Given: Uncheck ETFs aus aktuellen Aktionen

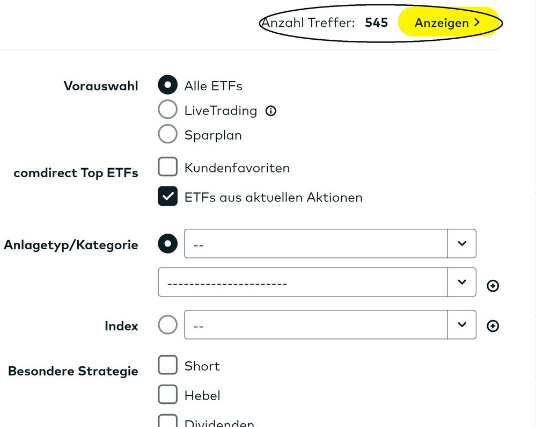Looking at the screenshot, I should click(167, 196).
